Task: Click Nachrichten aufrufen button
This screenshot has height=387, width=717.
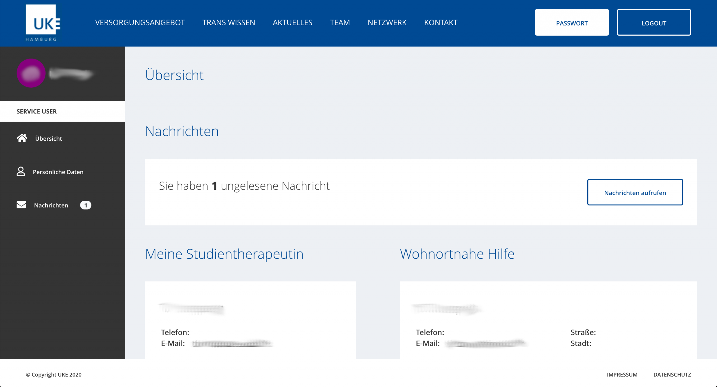Action: 635,192
